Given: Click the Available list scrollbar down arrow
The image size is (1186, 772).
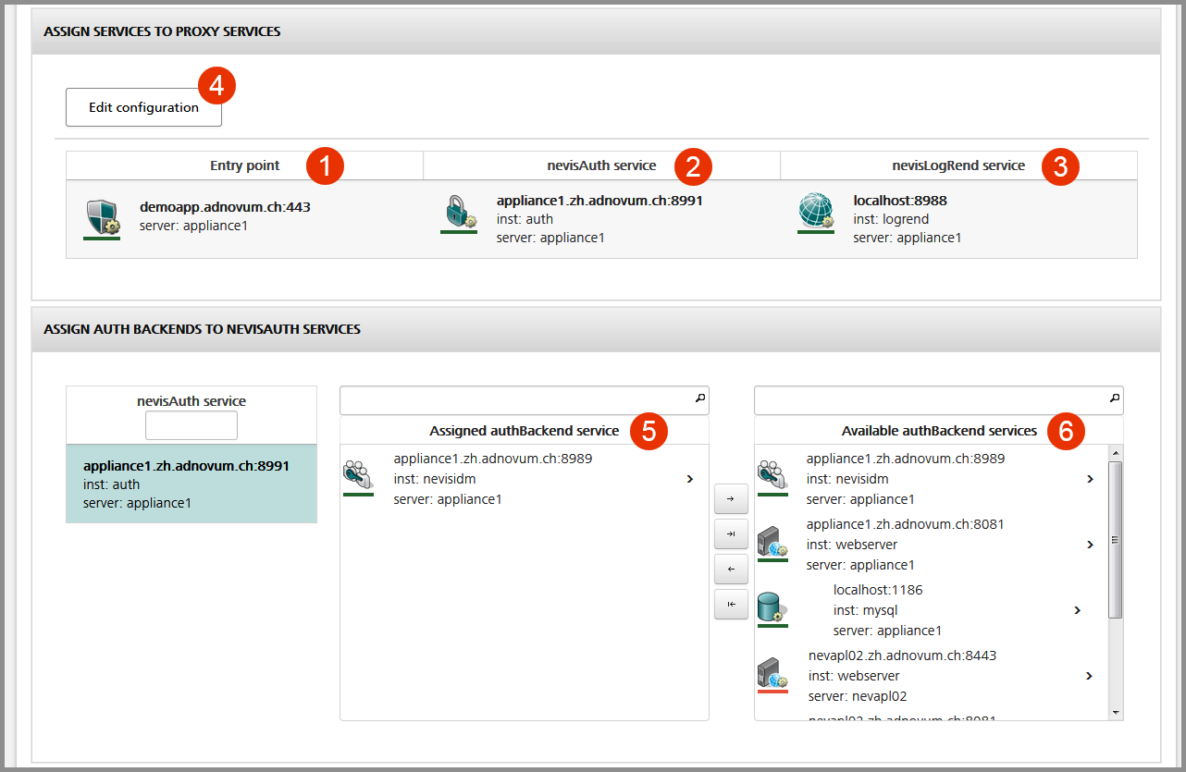Looking at the screenshot, I should pyautogui.click(x=1116, y=713).
